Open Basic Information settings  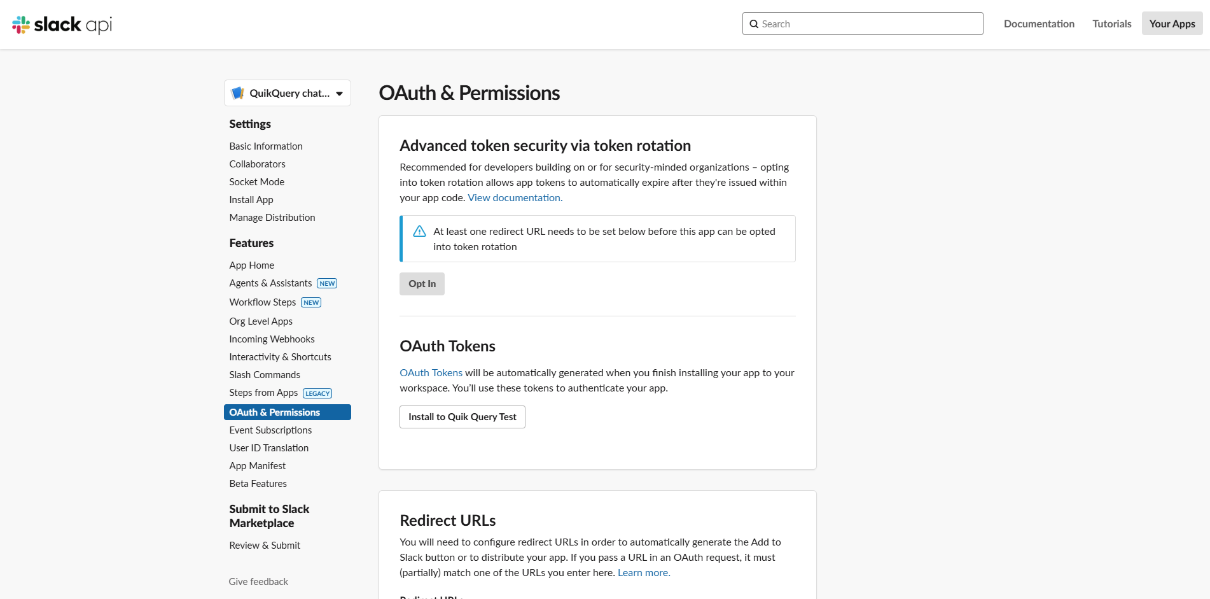[x=266, y=146]
